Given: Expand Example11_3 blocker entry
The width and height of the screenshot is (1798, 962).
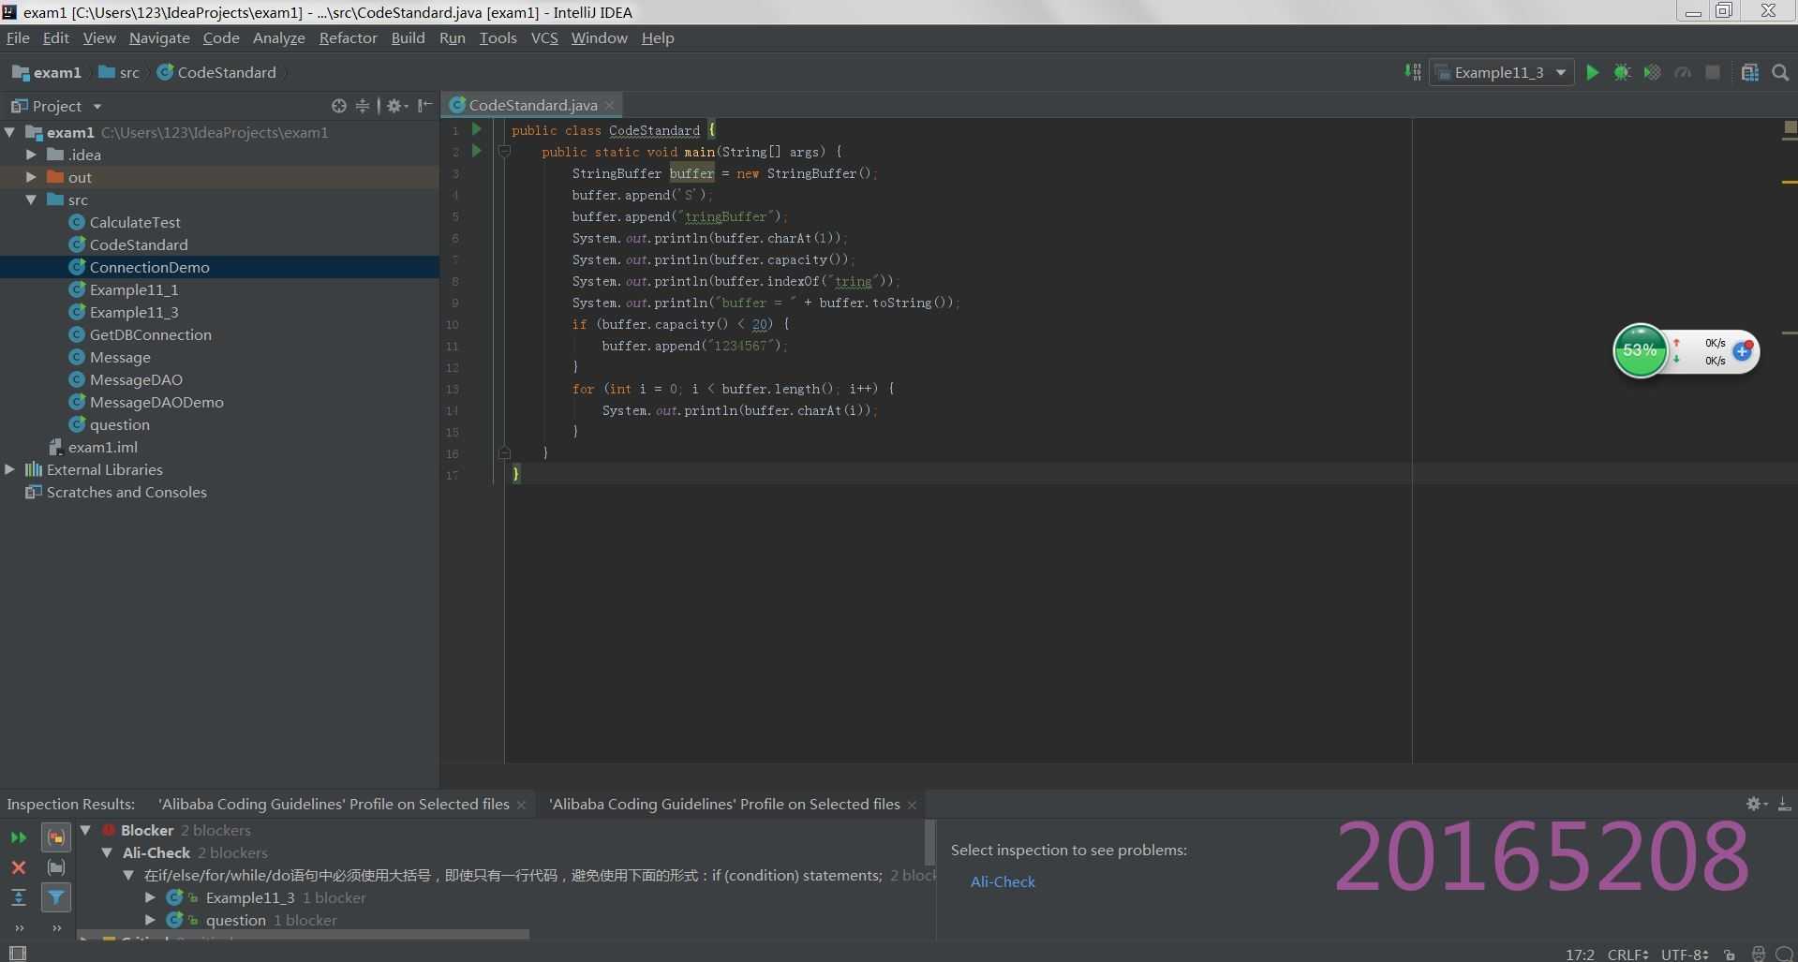Looking at the screenshot, I should coord(150,897).
